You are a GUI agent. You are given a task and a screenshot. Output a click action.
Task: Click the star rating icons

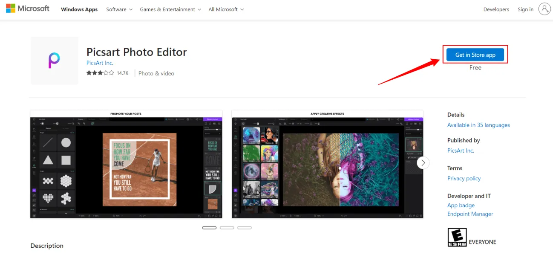tap(100, 73)
